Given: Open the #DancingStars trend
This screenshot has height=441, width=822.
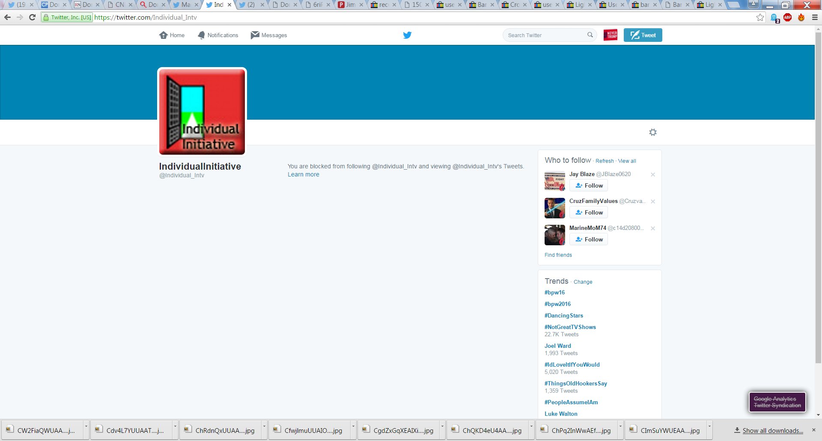Looking at the screenshot, I should tap(564, 315).
